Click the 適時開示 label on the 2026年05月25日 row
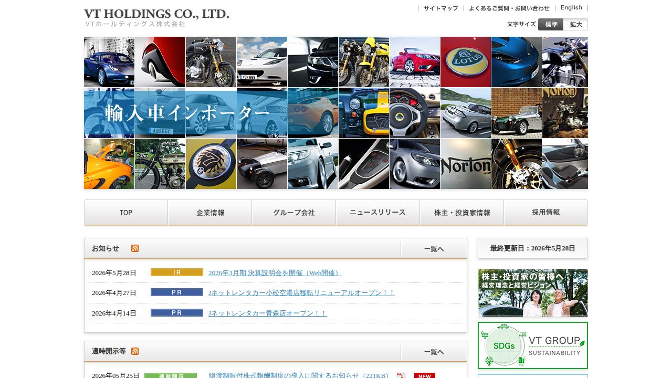The width and height of the screenshot is (672, 378). point(171,375)
